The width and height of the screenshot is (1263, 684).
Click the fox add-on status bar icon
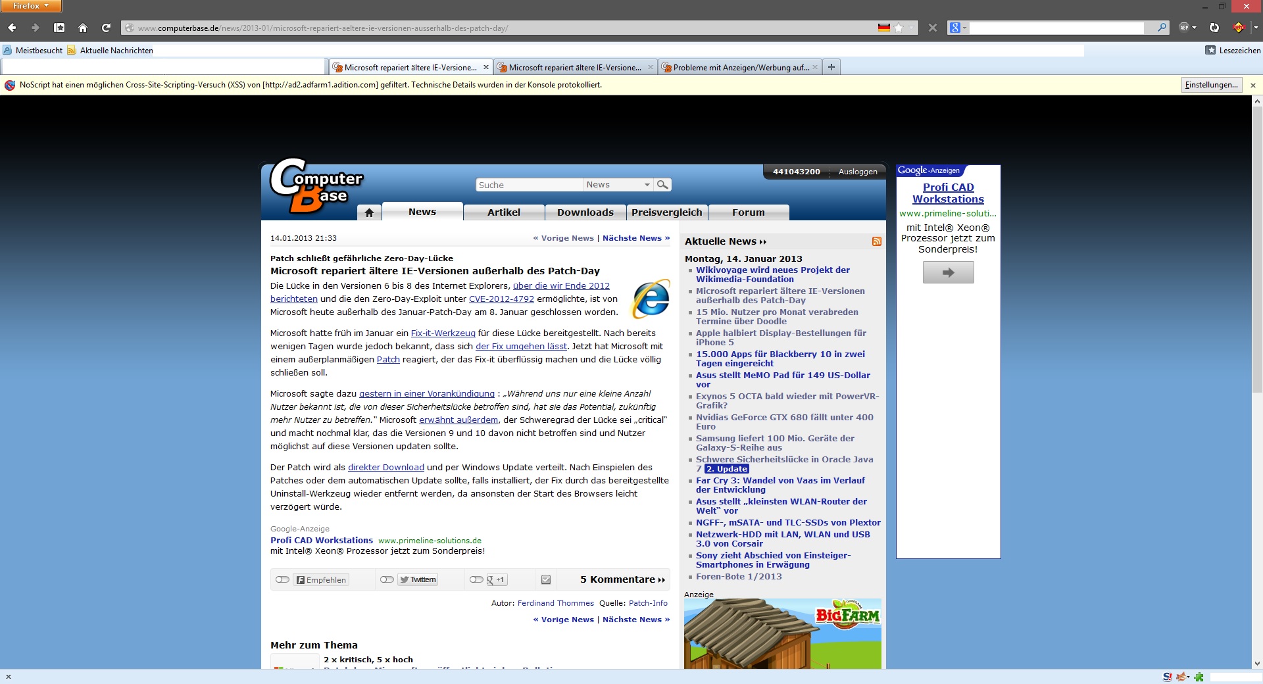pos(1181,677)
